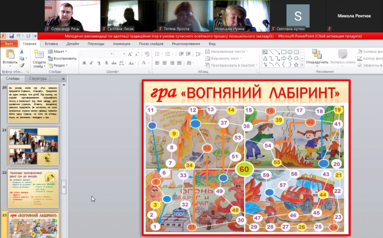Open Контур фигуры shape outline color
The width and height of the screenshot is (383, 238).
point(370,58)
